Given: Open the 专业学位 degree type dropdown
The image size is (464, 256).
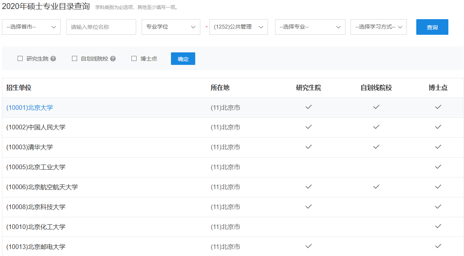Looking at the screenshot, I should [x=171, y=27].
